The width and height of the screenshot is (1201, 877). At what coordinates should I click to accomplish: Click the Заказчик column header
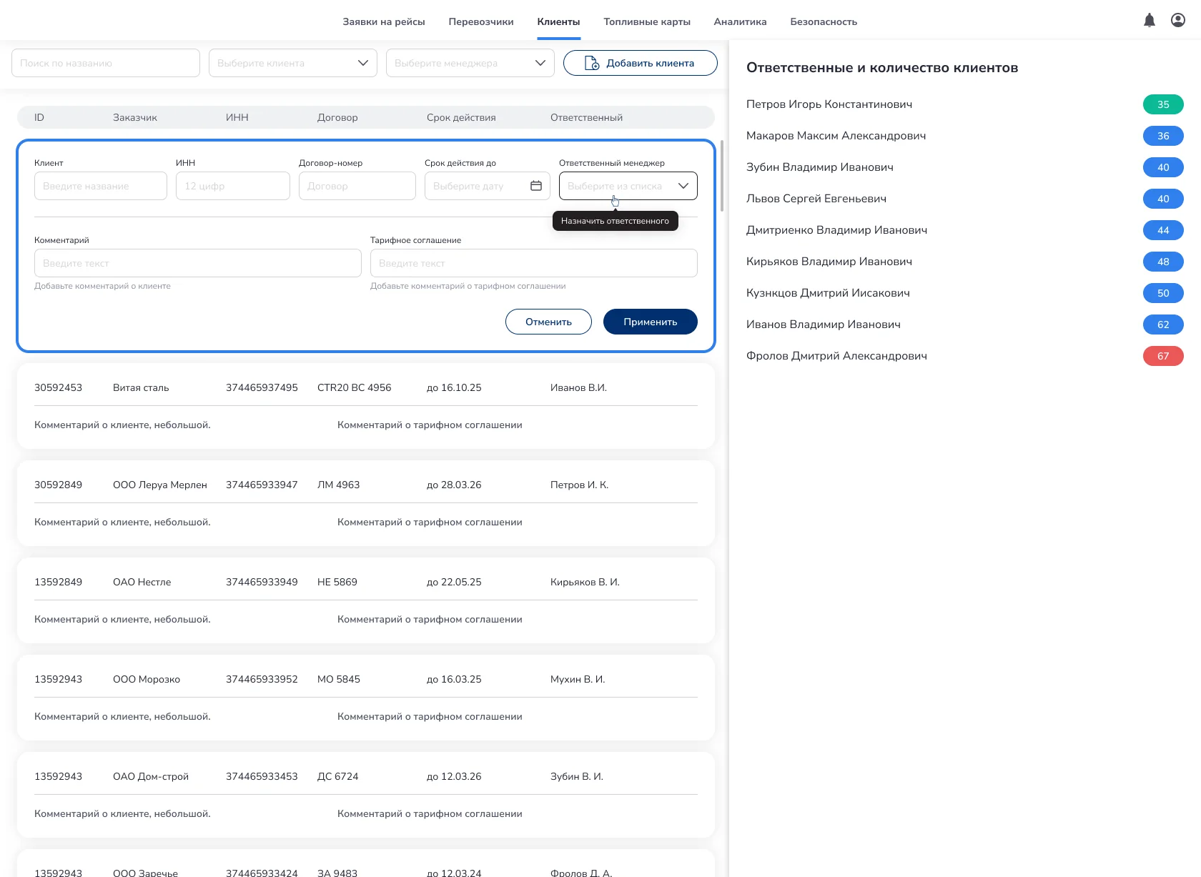[135, 117]
